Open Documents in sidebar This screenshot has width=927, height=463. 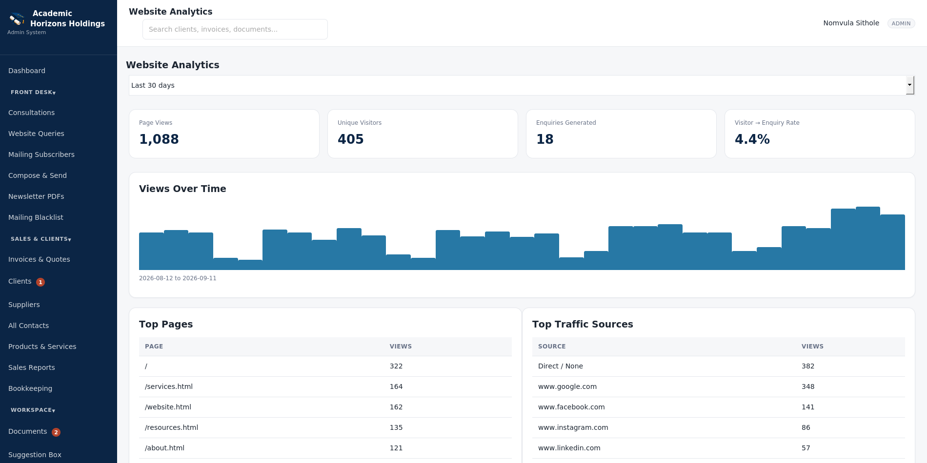coord(28,431)
